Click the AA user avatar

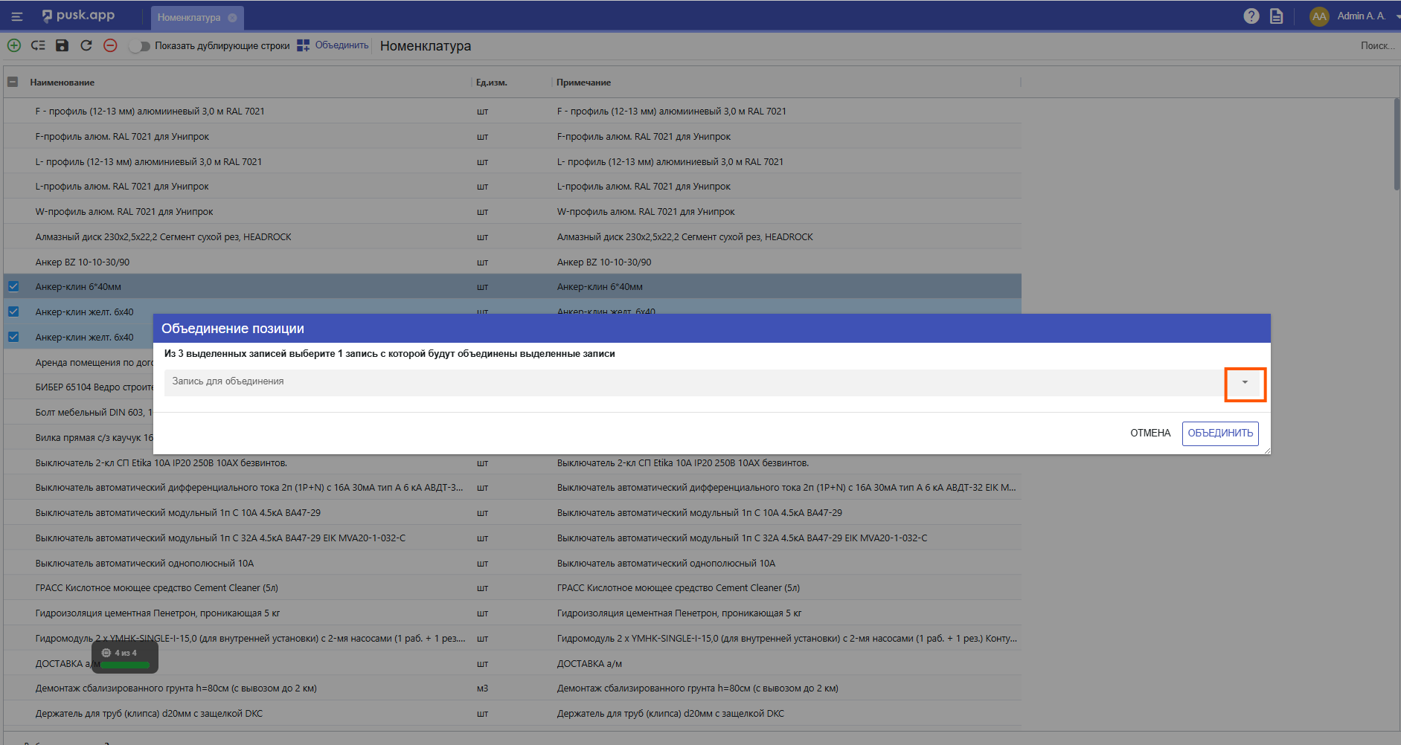tap(1319, 16)
